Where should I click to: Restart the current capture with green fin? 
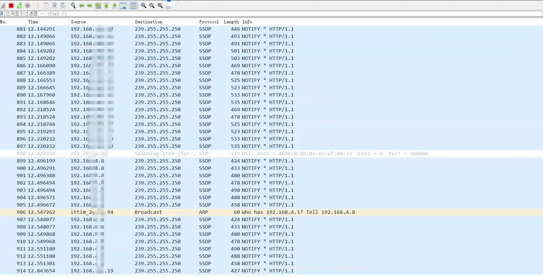(x=19, y=6)
